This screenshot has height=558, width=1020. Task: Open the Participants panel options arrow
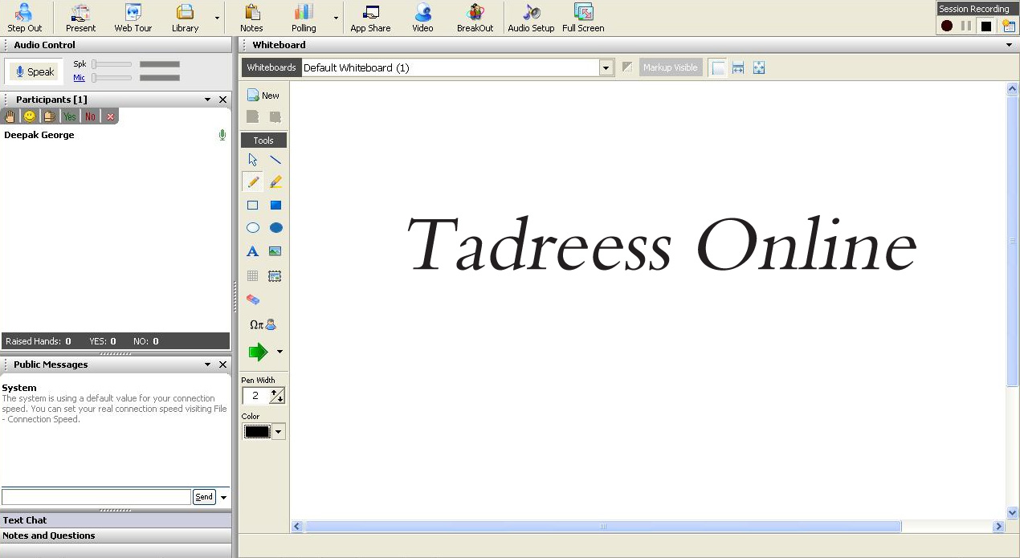(x=208, y=100)
